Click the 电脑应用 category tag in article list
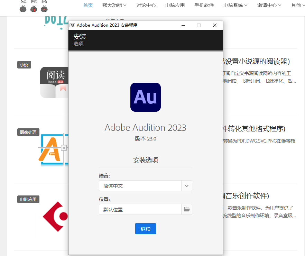This screenshot has width=305, height=256. (28, 199)
